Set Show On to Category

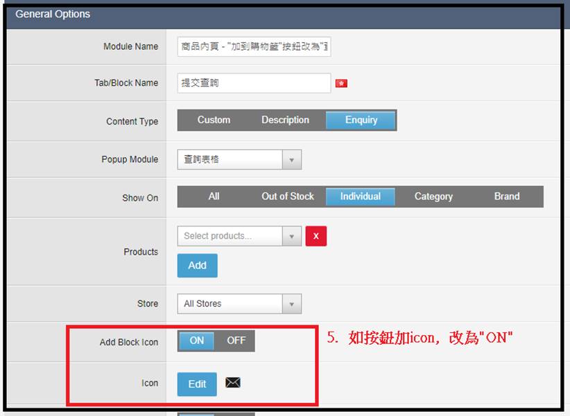[433, 197]
